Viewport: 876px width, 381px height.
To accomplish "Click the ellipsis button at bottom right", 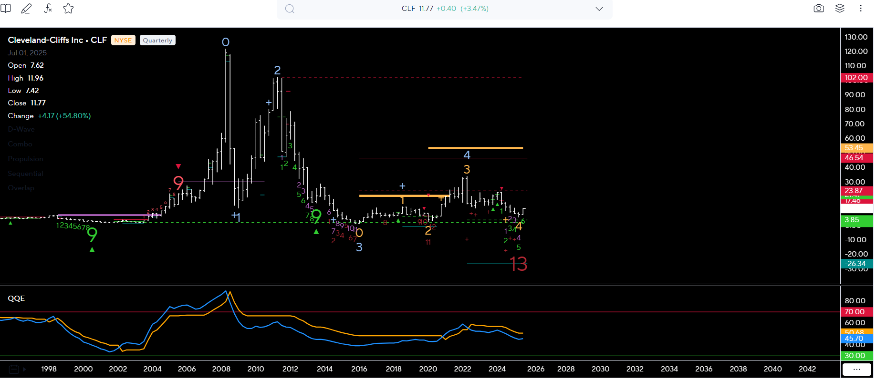I will (x=856, y=369).
